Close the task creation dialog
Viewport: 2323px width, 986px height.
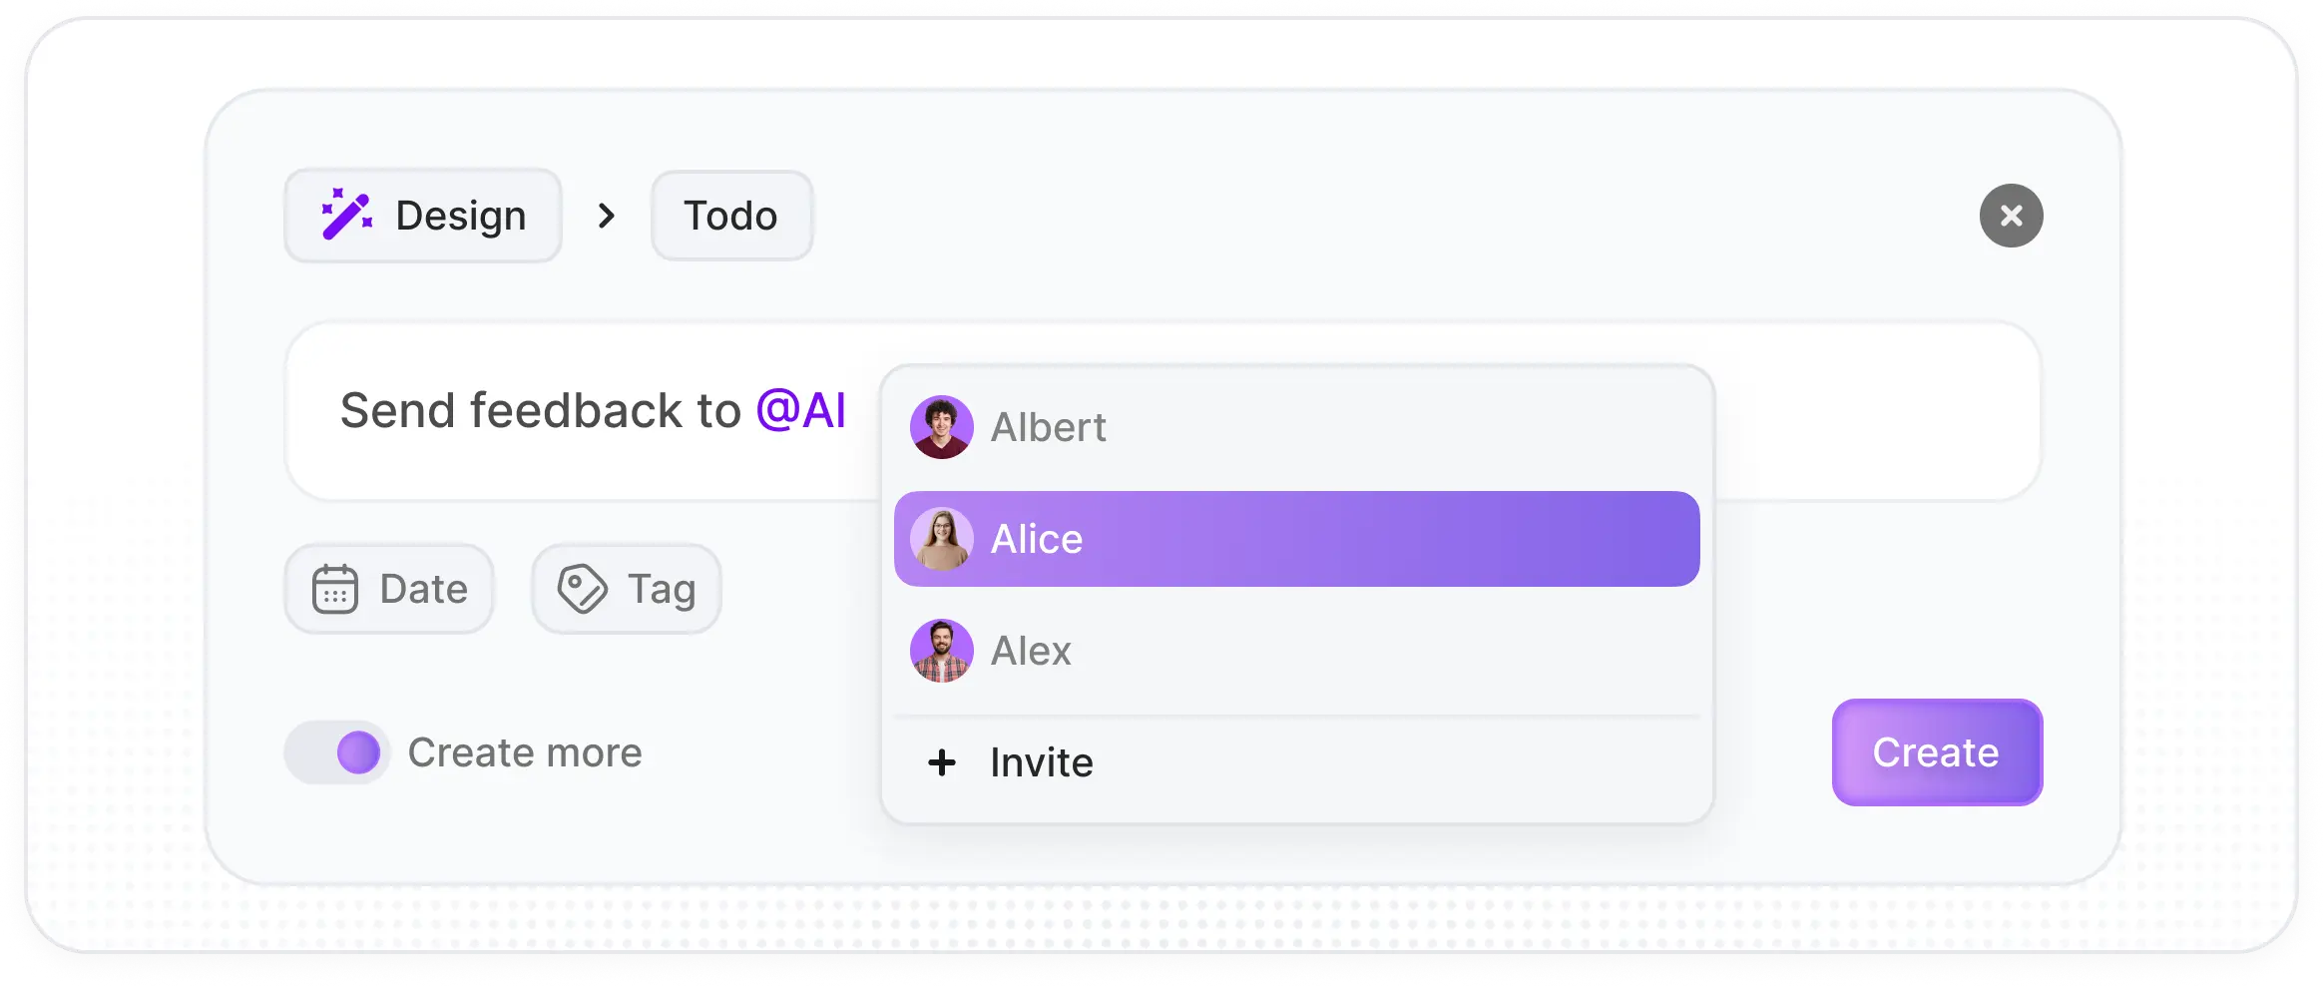2011,216
